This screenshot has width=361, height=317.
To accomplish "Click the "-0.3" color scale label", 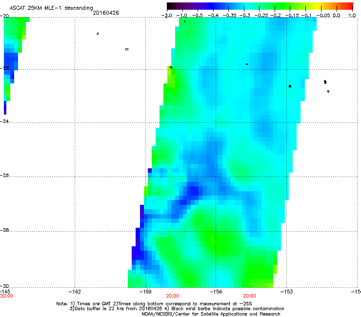I will click(245, 16).
